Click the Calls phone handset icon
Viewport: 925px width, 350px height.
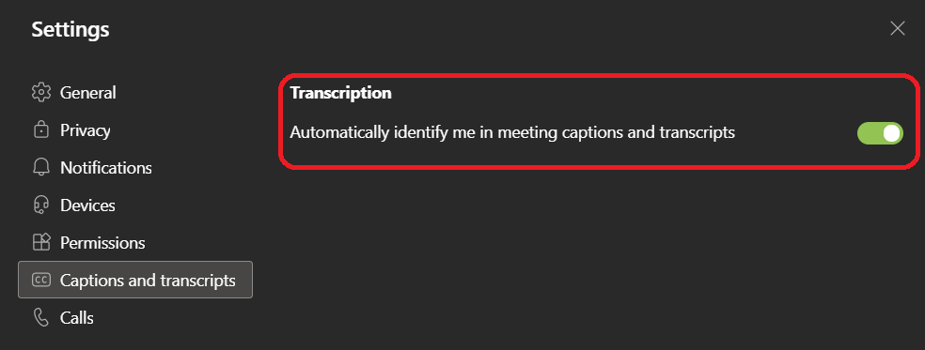(40, 318)
